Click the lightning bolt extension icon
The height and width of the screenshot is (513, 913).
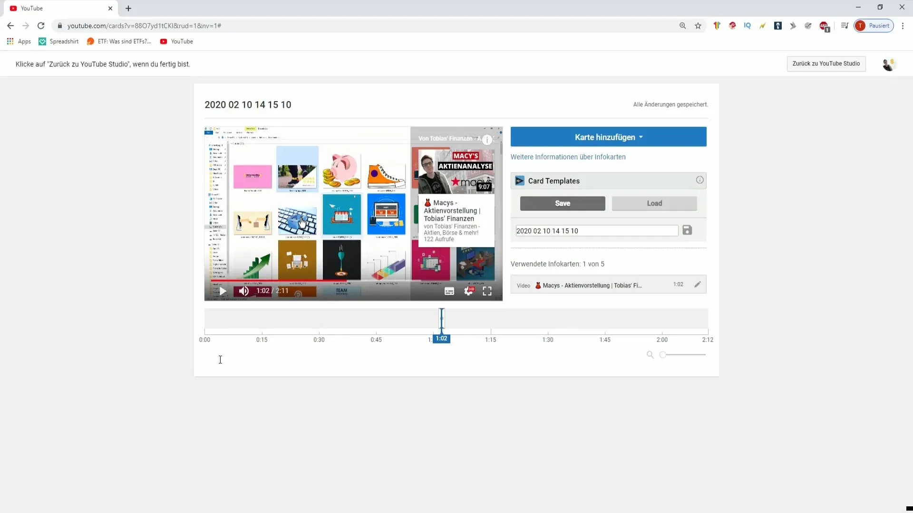[763, 26]
